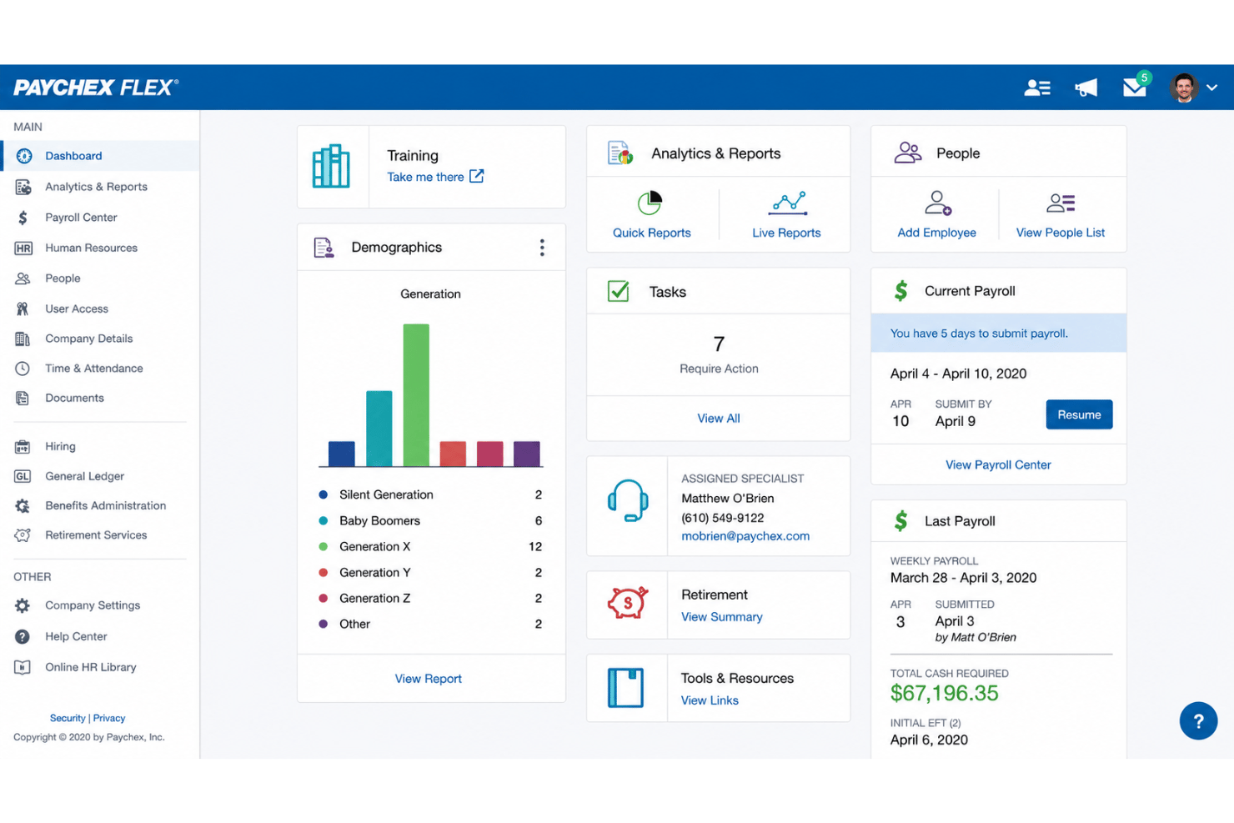The image size is (1234, 823).
Task: Click the green Generation X bar
Action: point(416,394)
